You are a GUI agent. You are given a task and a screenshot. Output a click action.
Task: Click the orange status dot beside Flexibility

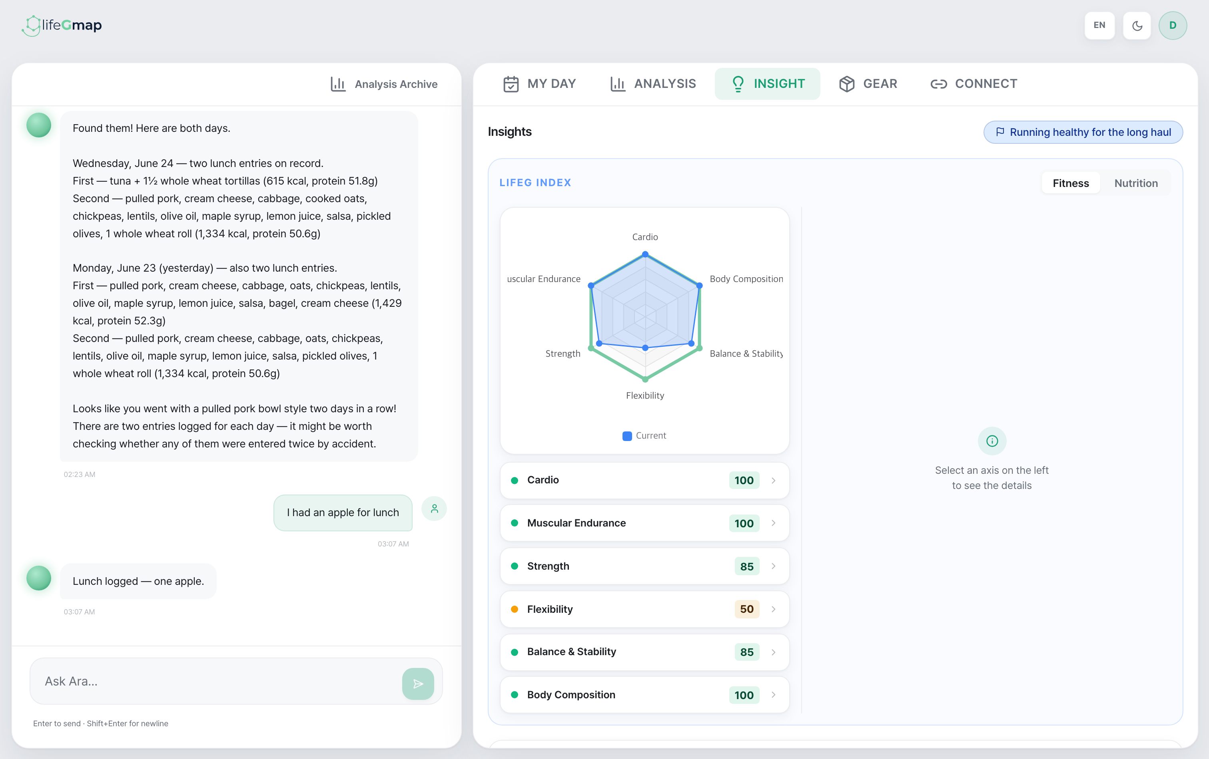point(514,610)
